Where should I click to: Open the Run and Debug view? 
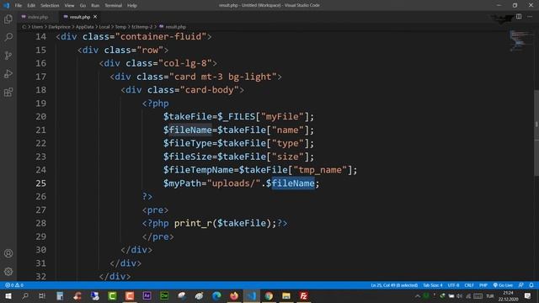click(8, 73)
